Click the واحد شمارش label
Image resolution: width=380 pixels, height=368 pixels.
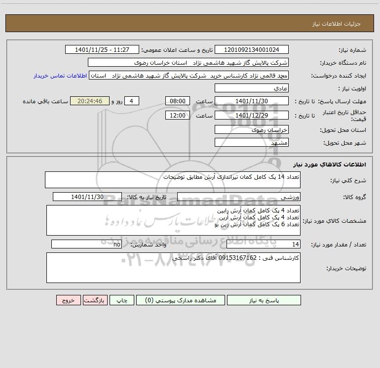point(149,245)
